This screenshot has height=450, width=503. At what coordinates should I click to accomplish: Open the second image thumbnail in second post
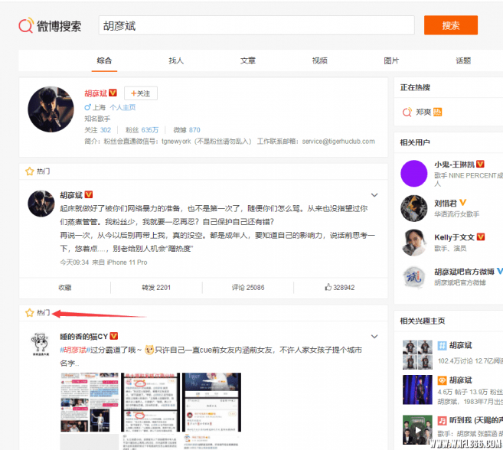click(151, 403)
